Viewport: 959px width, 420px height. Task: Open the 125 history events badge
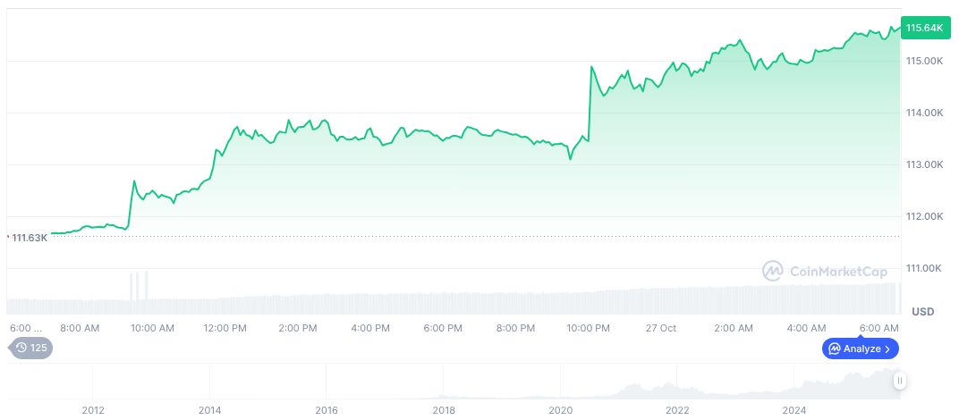[31, 348]
